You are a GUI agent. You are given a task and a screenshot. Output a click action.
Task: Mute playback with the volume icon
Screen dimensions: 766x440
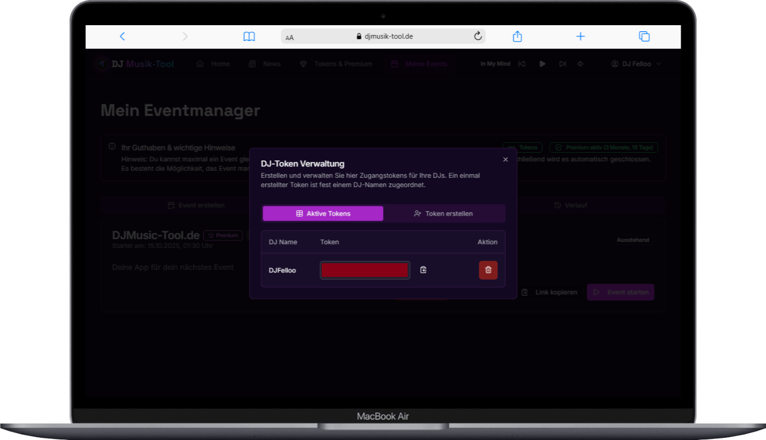point(581,63)
